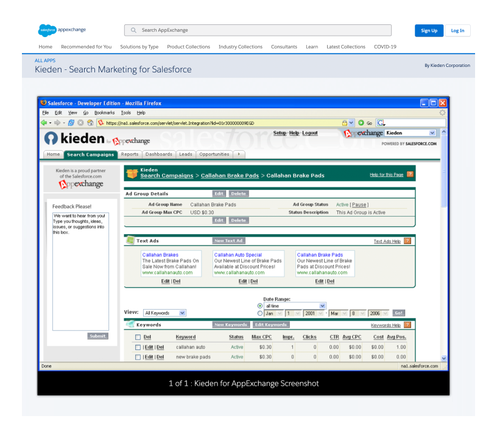Go to the Firefox home page icon
The image size is (497, 438).
click(90, 123)
